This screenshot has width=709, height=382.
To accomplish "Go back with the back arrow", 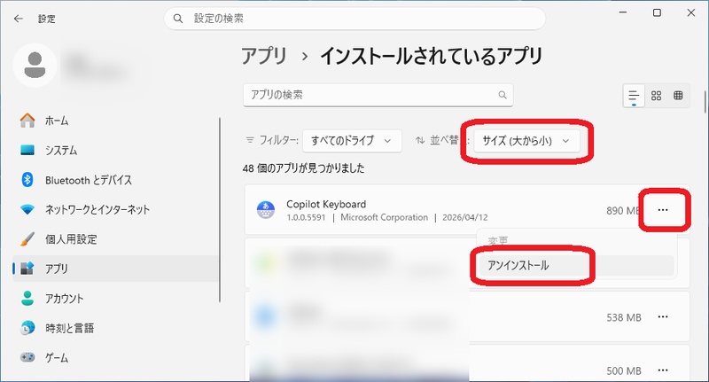I will pyautogui.click(x=18, y=19).
